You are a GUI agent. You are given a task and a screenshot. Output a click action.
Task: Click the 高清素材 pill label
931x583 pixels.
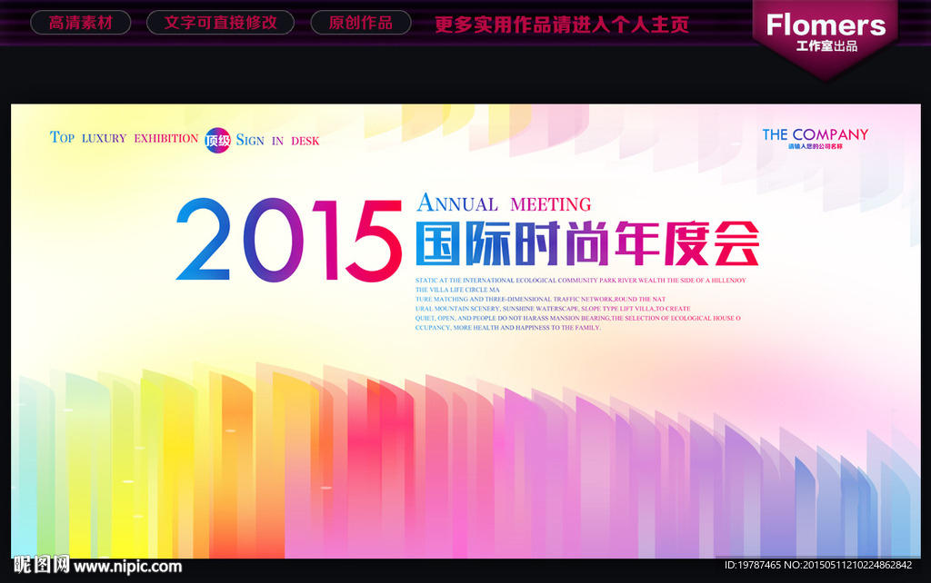pyautogui.click(x=81, y=23)
